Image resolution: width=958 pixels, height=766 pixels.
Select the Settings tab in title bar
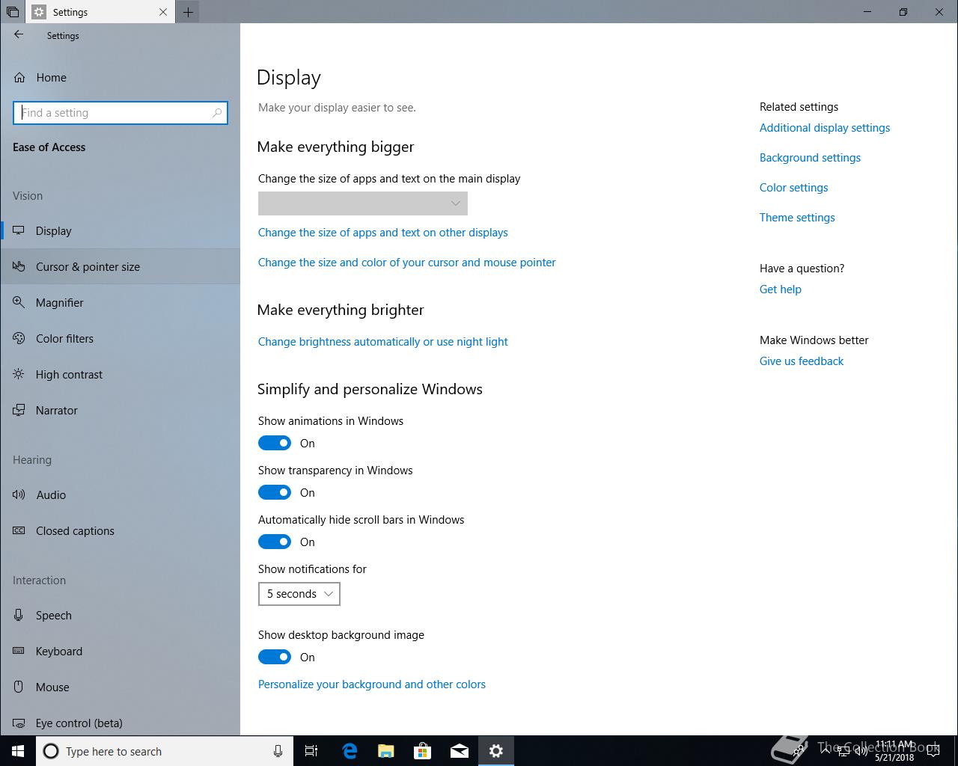click(101, 12)
